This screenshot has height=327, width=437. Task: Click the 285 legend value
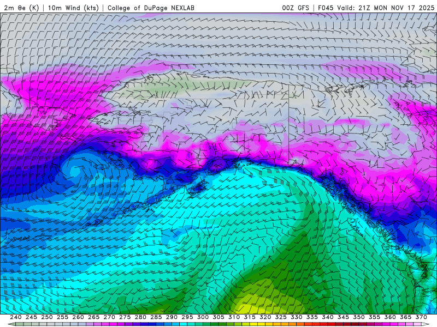point(156,317)
